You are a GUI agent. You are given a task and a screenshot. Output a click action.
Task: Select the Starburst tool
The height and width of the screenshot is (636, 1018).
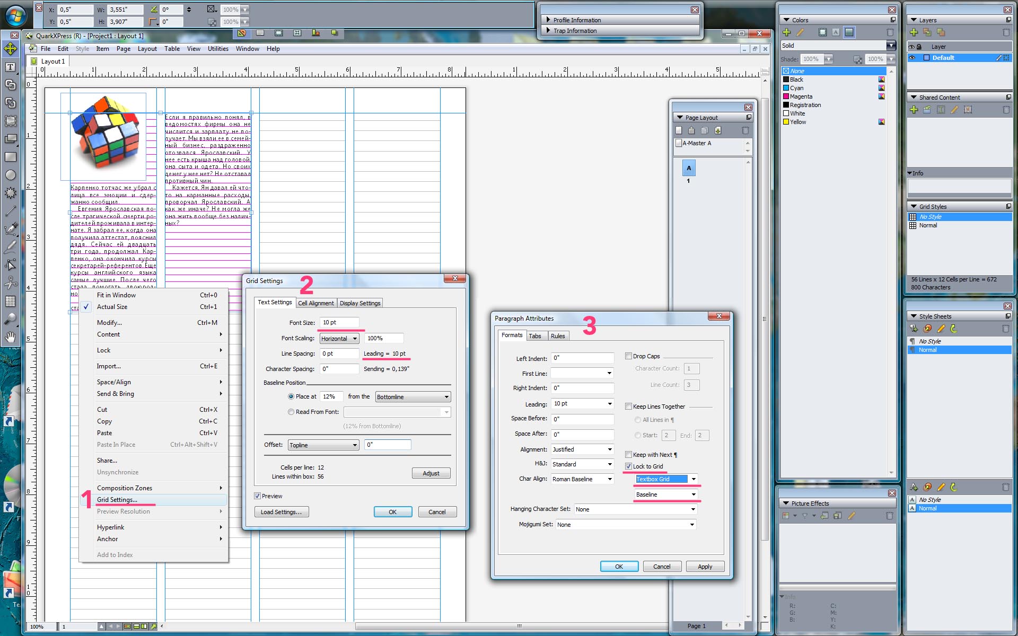point(10,193)
